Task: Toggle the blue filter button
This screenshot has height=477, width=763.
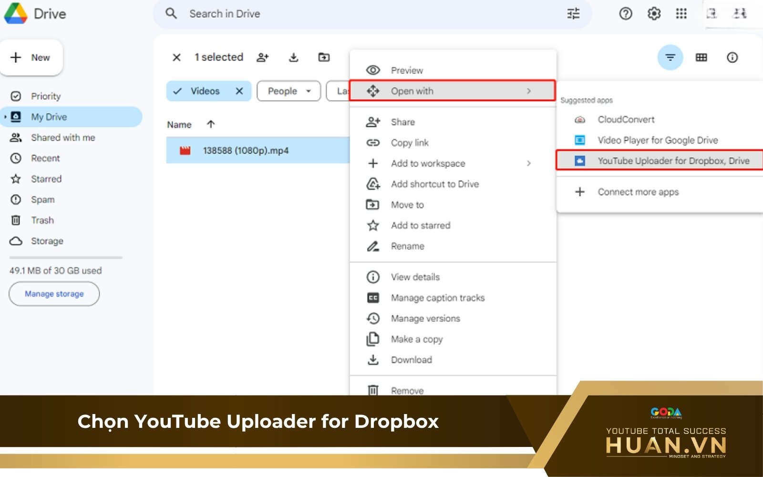Action: 670,58
